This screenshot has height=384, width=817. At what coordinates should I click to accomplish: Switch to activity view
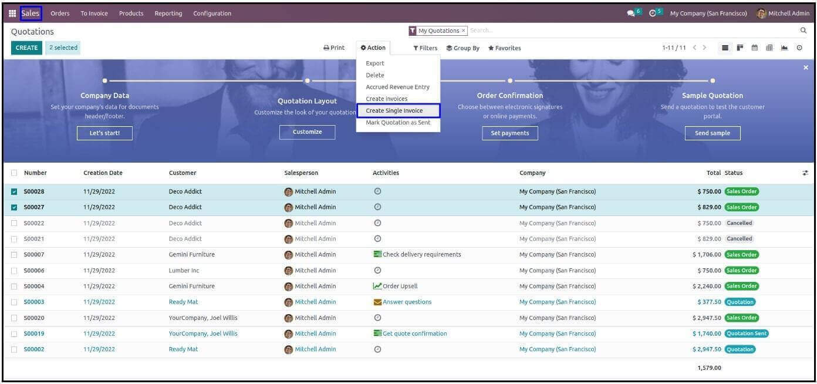(x=799, y=48)
